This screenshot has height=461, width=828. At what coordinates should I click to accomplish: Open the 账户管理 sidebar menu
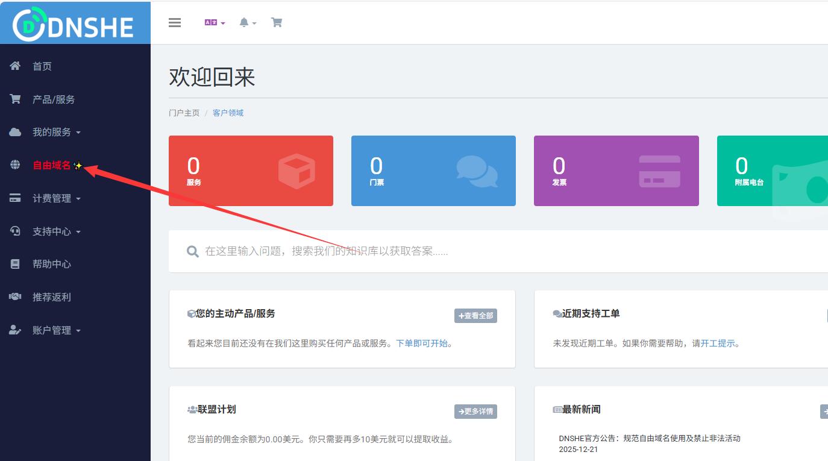tap(54, 330)
